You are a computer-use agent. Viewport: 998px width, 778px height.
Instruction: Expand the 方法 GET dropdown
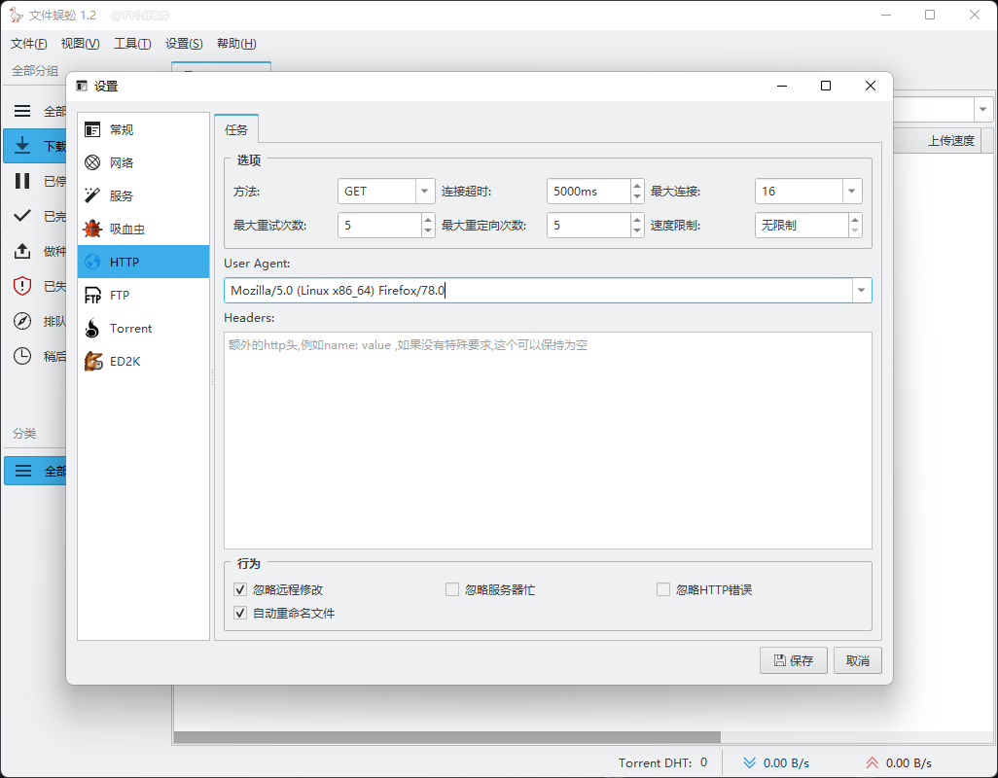click(424, 192)
